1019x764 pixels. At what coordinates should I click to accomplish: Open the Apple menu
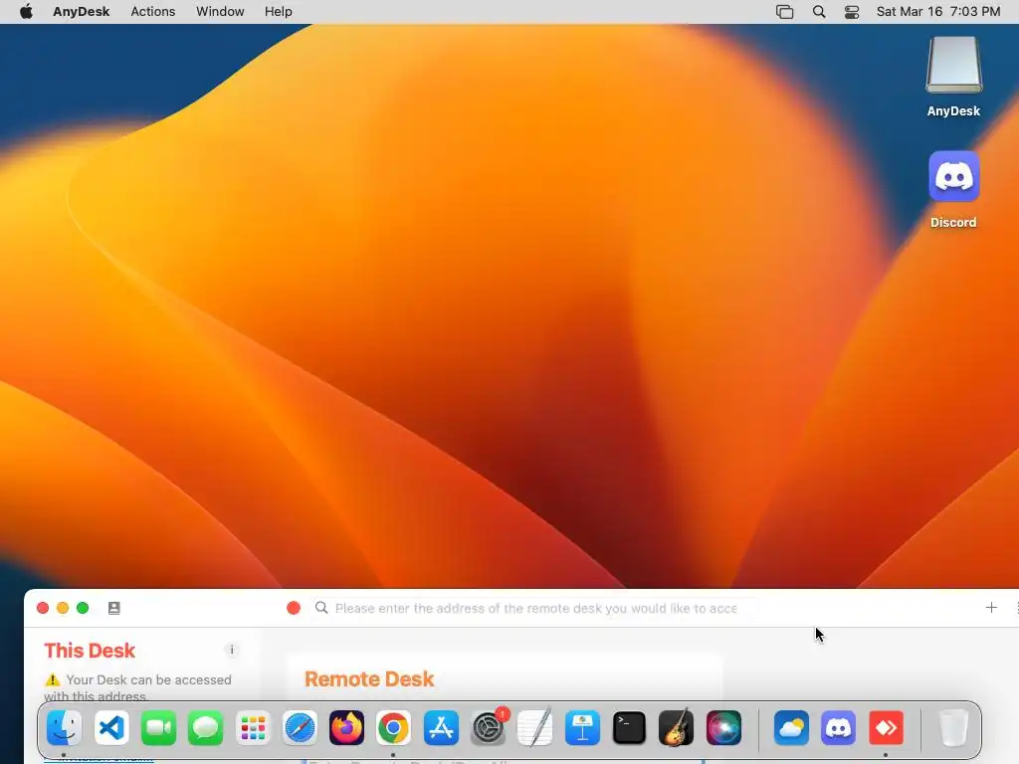point(26,12)
